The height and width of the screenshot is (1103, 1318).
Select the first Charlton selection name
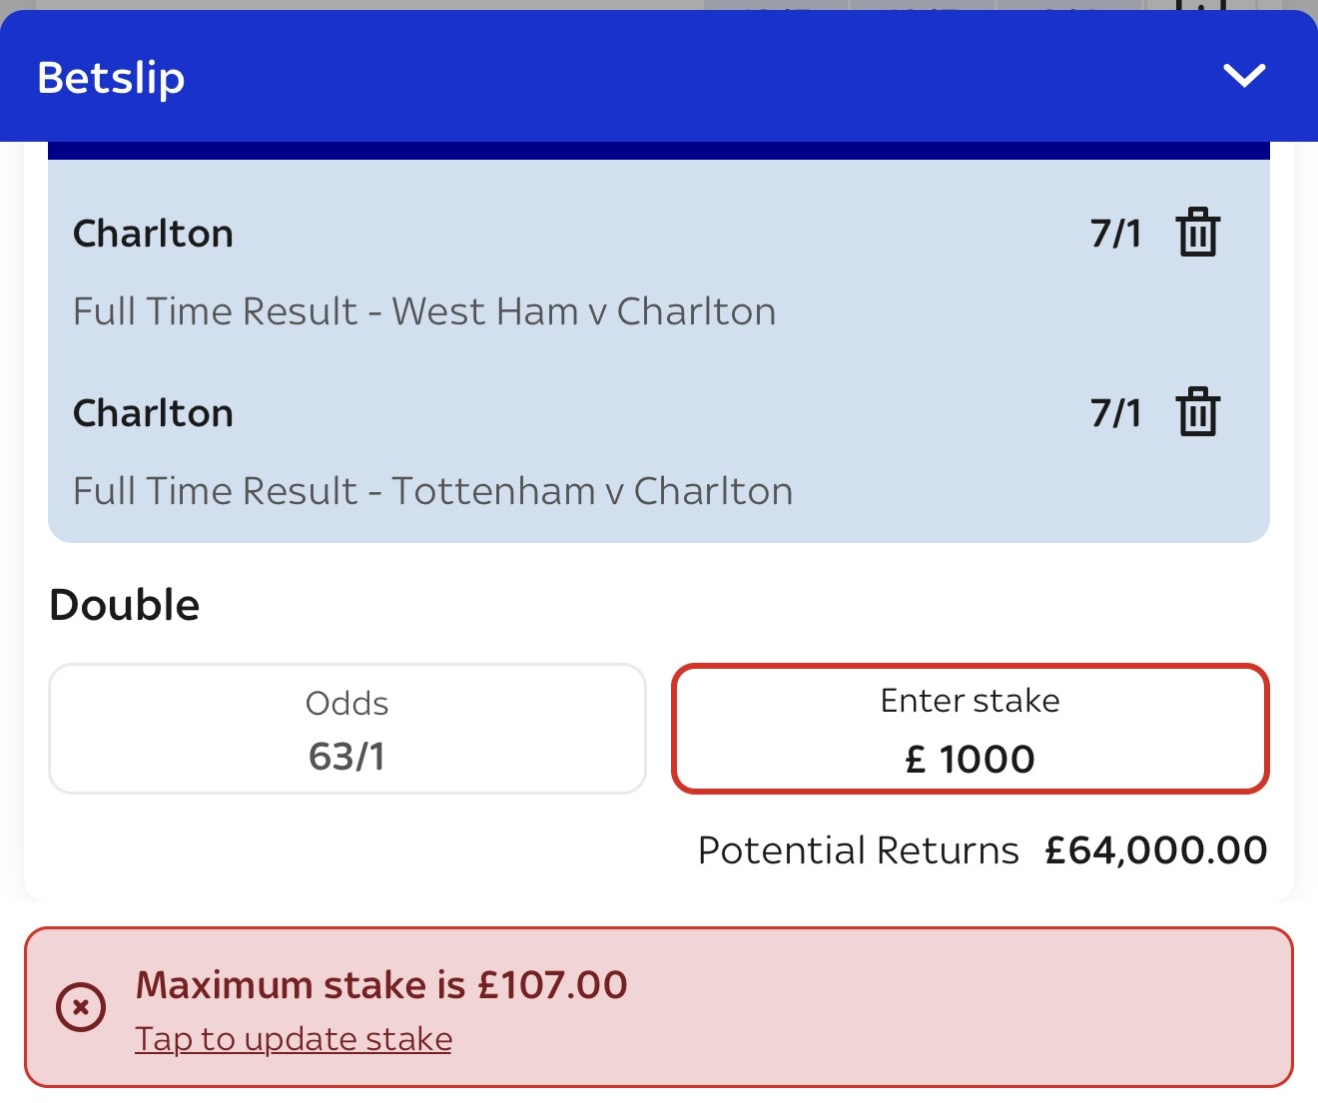click(153, 234)
